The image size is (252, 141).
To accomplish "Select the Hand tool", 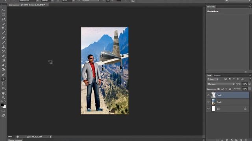I will (3, 93).
